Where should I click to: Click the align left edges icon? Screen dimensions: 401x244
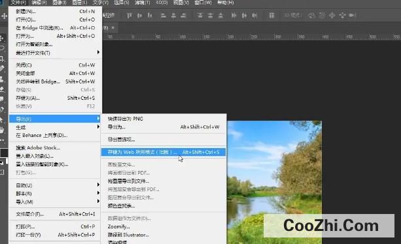click(x=163, y=16)
